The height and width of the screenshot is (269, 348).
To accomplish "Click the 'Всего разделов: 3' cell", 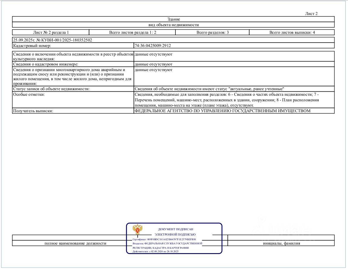I will tap(212, 32).
